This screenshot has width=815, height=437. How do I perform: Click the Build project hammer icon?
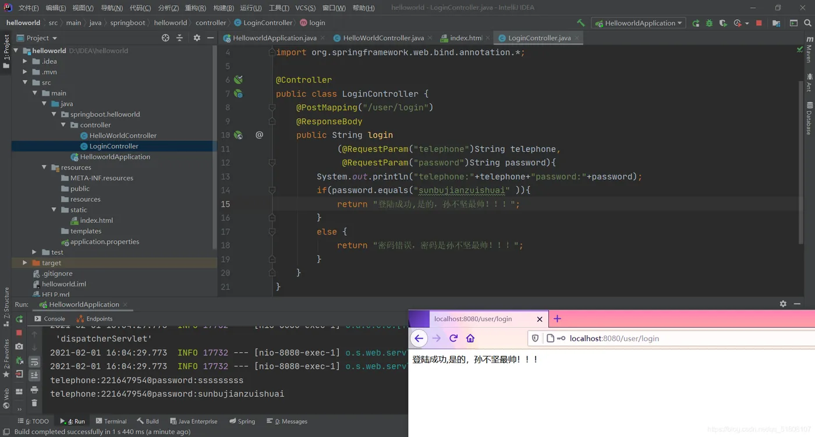580,23
